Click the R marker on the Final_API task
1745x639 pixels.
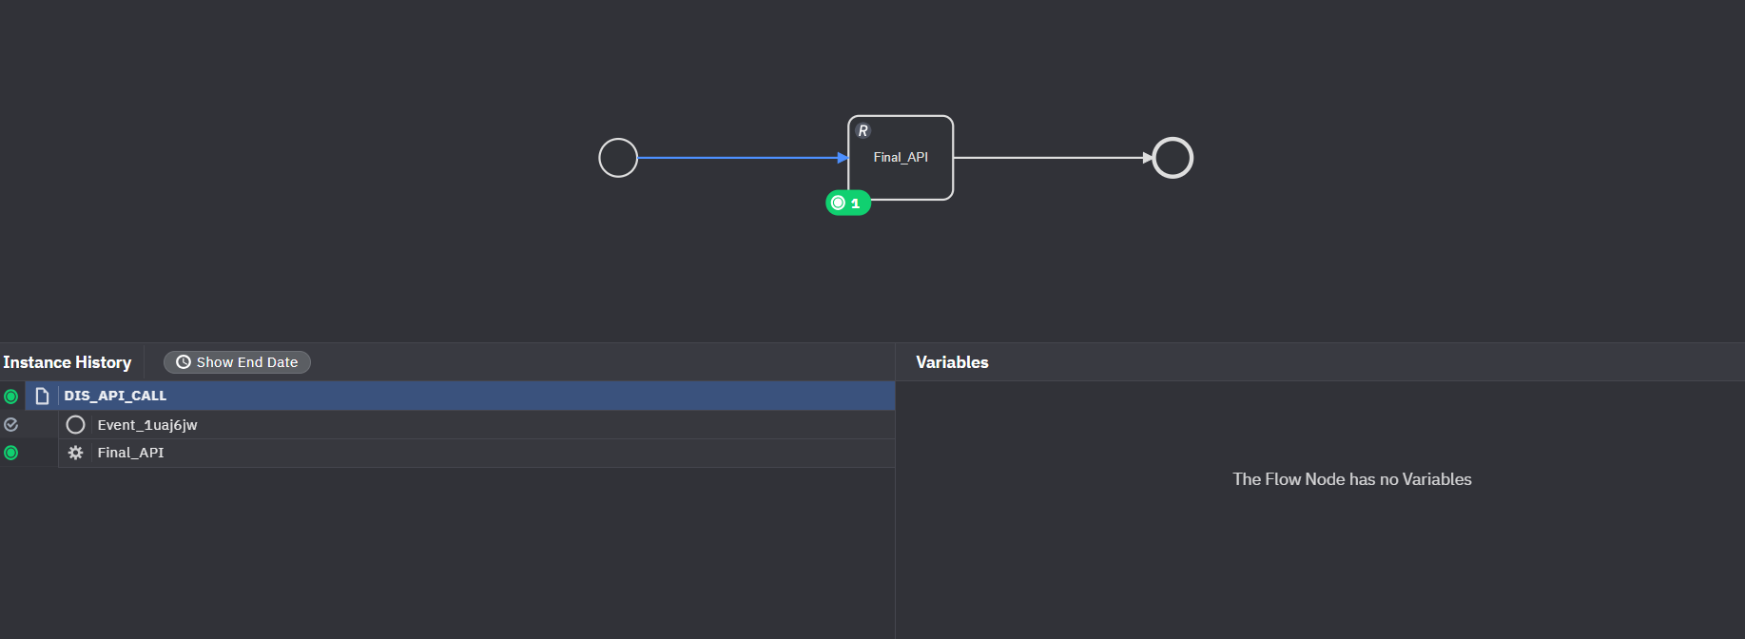863,131
